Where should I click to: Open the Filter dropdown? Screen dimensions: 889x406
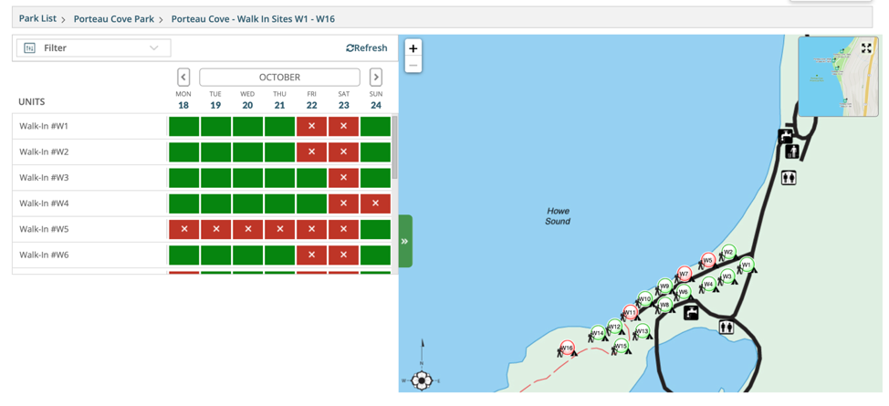tap(93, 48)
